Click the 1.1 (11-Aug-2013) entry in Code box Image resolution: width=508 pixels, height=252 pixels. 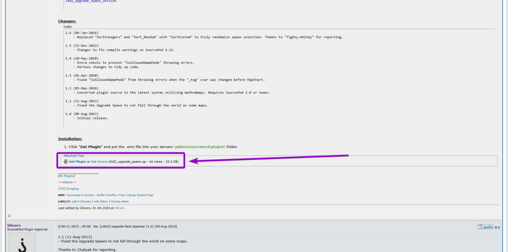(82, 101)
